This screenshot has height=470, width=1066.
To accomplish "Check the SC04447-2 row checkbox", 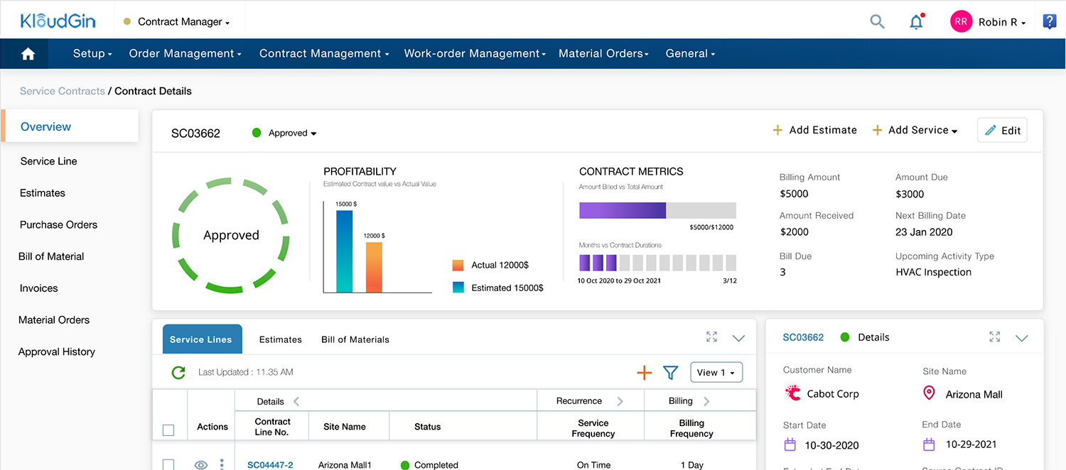I will 168,464.
